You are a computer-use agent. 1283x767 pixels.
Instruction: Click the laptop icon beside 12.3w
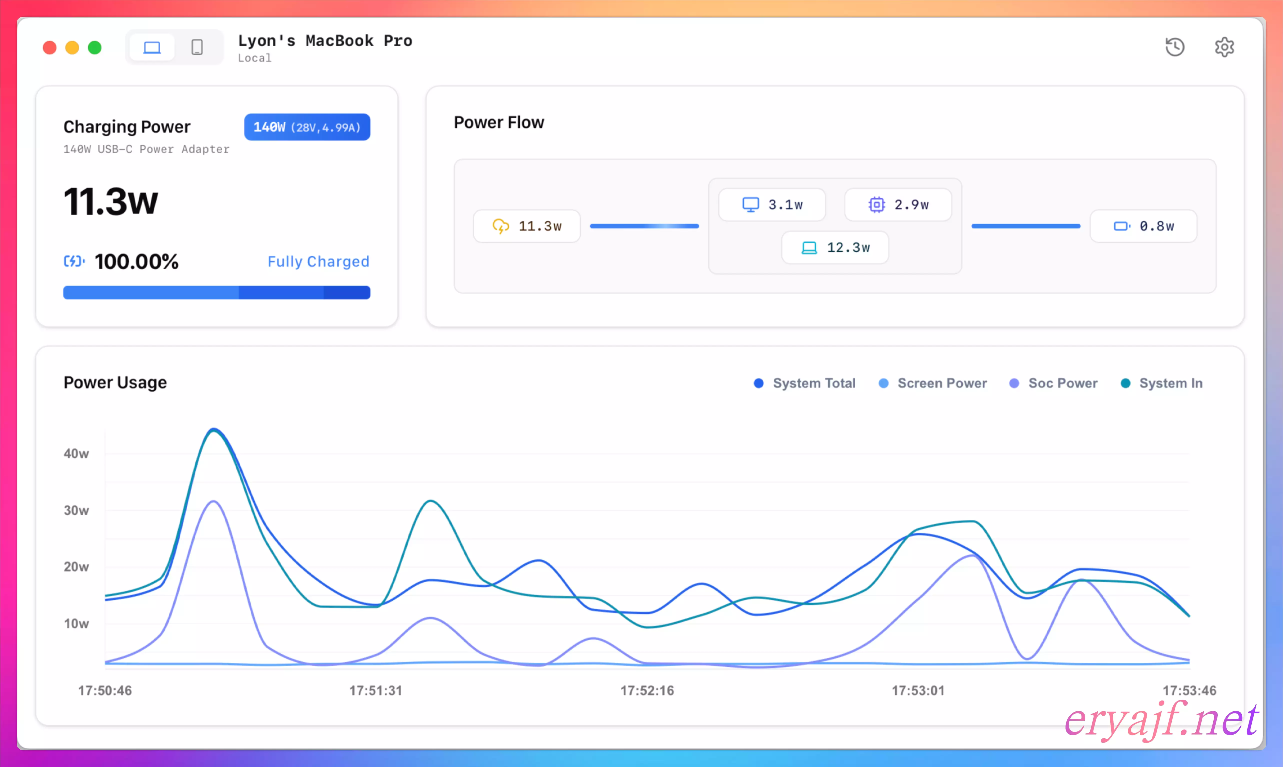(809, 248)
